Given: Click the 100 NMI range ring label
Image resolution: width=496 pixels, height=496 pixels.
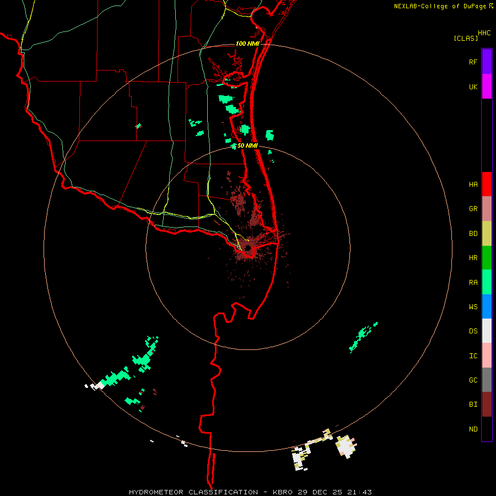Looking at the screenshot, I should click(247, 44).
